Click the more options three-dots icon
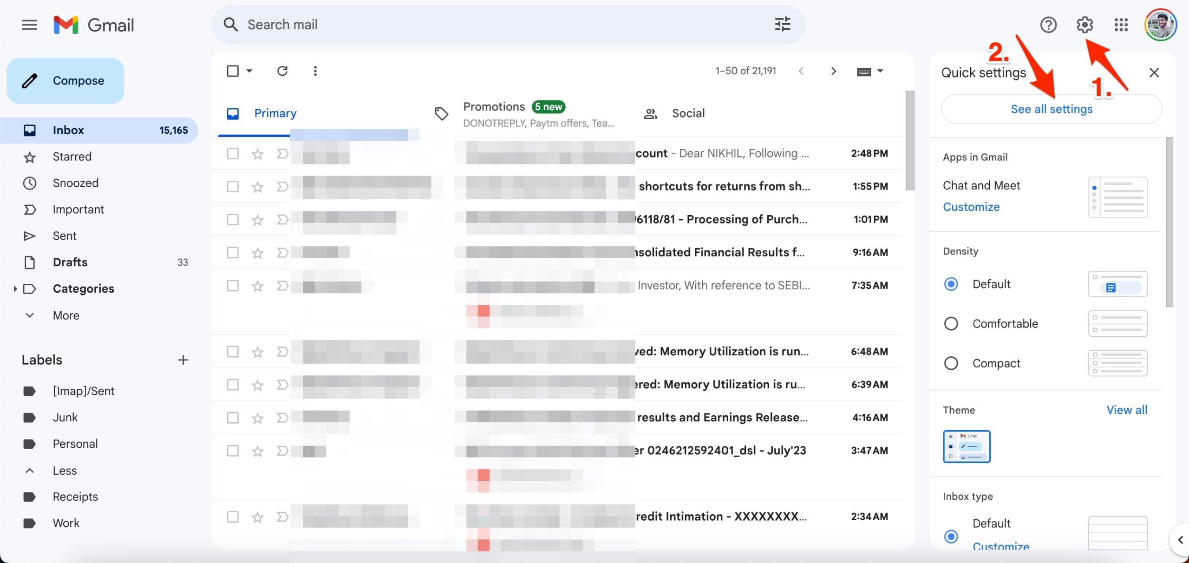The height and width of the screenshot is (563, 1189). coord(315,71)
